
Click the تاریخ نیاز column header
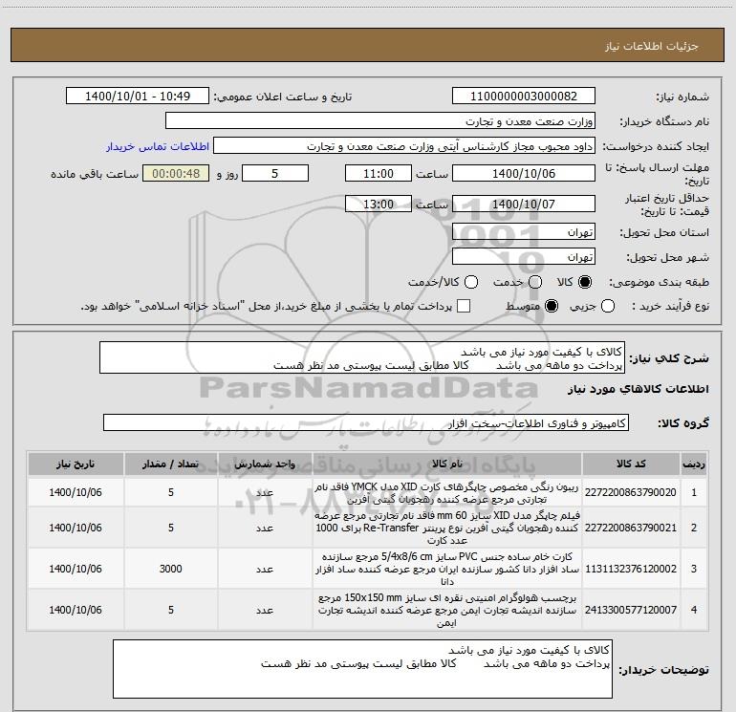tap(76, 464)
